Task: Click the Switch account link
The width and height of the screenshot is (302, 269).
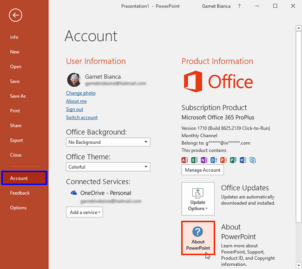Action: 82,117
